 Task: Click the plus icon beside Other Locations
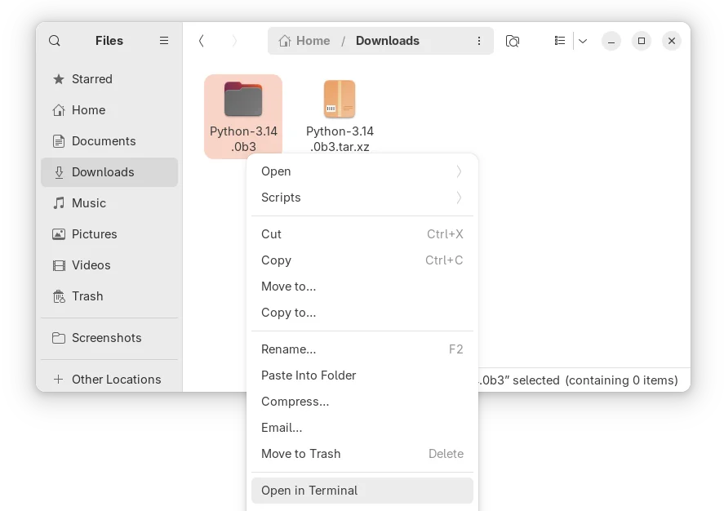[x=58, y=380]
